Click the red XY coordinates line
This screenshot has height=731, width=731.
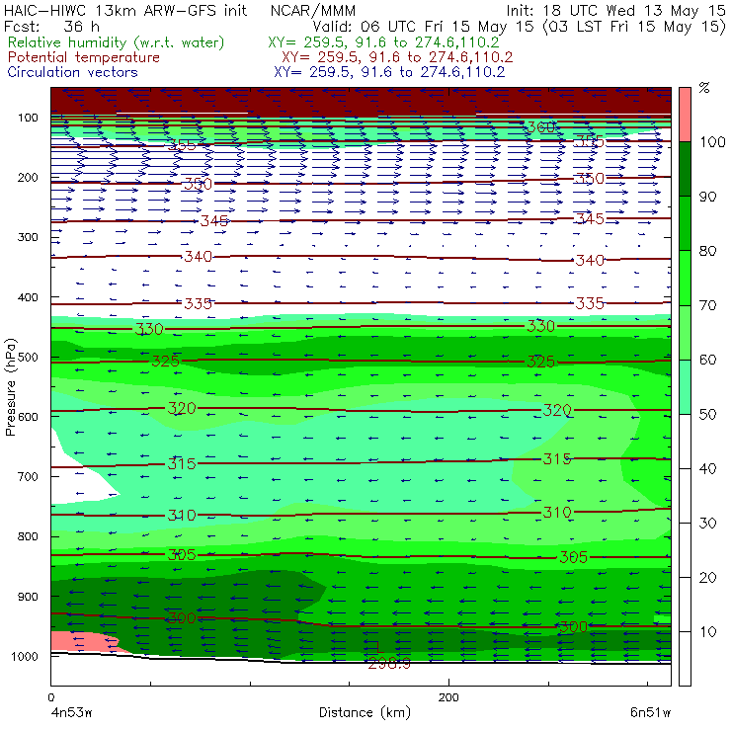[397, 57]
